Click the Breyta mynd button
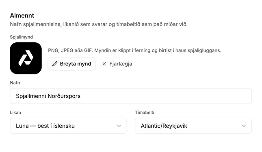 point(71,64)
